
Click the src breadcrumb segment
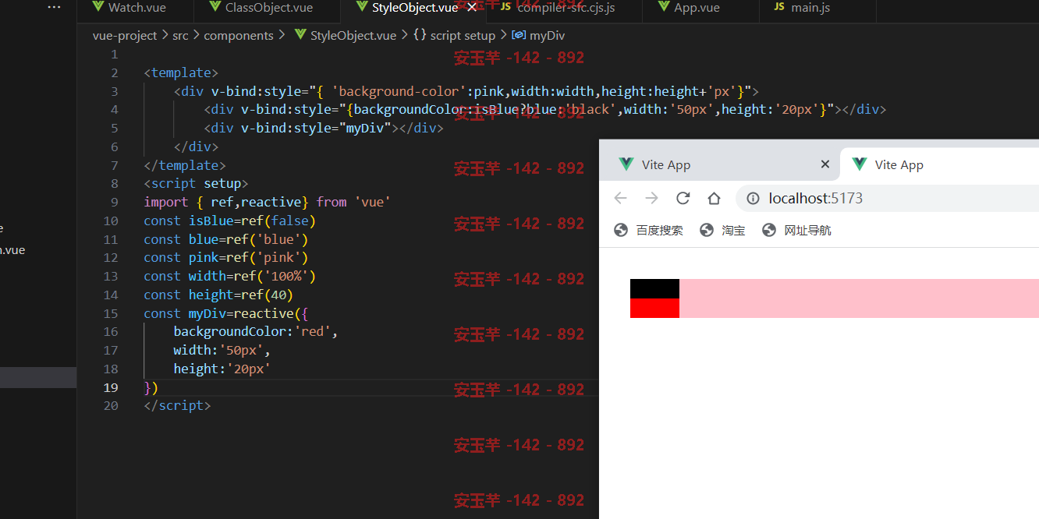(180, 36)
